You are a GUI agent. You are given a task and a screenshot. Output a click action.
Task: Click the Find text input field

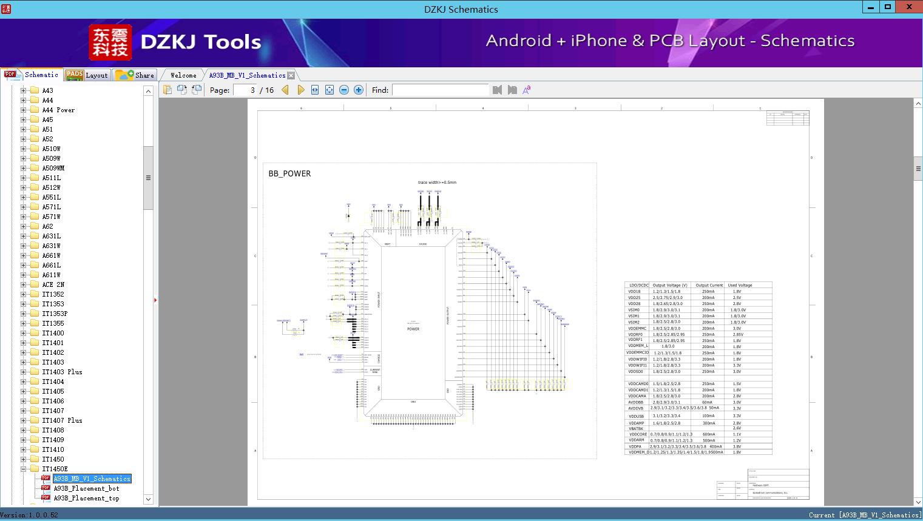pos(440,90)
